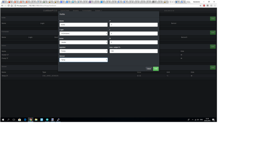Launch Microsoft Store from the taskbar
The height and width of the screenshot is (146, 260).
click(x=19, y=120)
